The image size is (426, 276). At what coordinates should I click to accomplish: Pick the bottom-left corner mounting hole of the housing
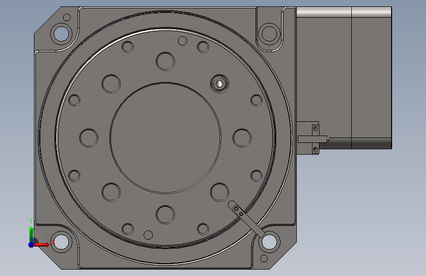61,242
